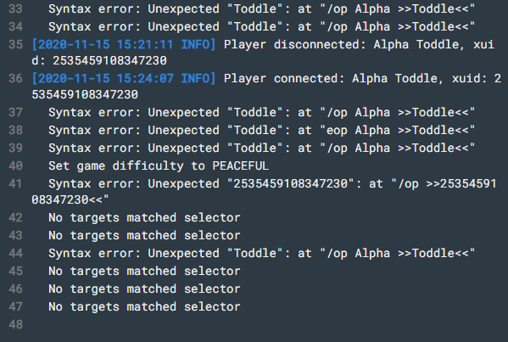Image resolution: width=508 pixels, height=342 pixels.
Task: Click line number 37 in gutter
Action: pyautogui.click(x=15, y=113)
